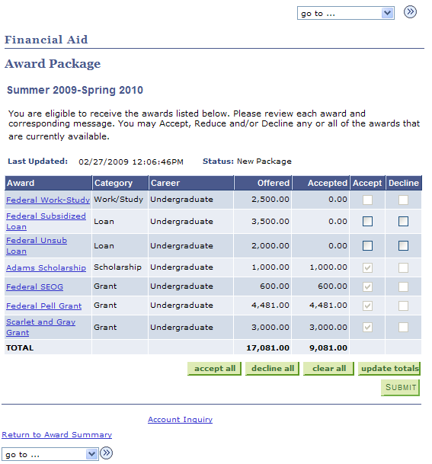The image size is (432, 464).
Task: Click the last updated timestamp 02/27/2009
Action: tap(131, 162)
